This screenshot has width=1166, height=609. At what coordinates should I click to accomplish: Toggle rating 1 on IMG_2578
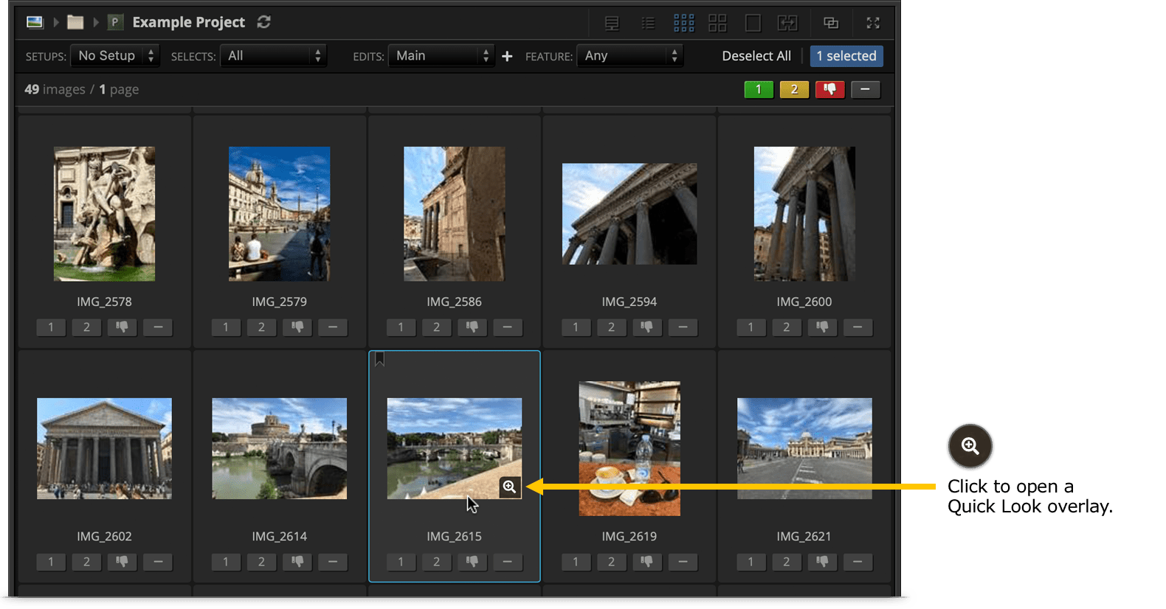coord(51,327)
